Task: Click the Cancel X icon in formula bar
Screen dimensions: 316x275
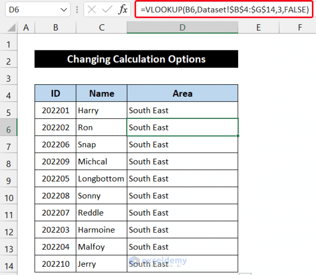Action: tap(92, 9)
